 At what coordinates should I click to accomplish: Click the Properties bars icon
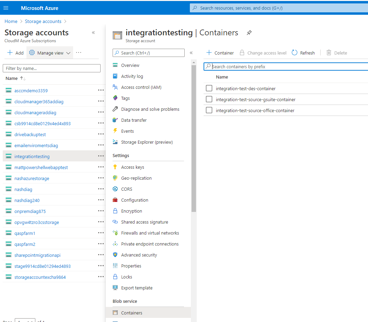[x=115, y=266]
